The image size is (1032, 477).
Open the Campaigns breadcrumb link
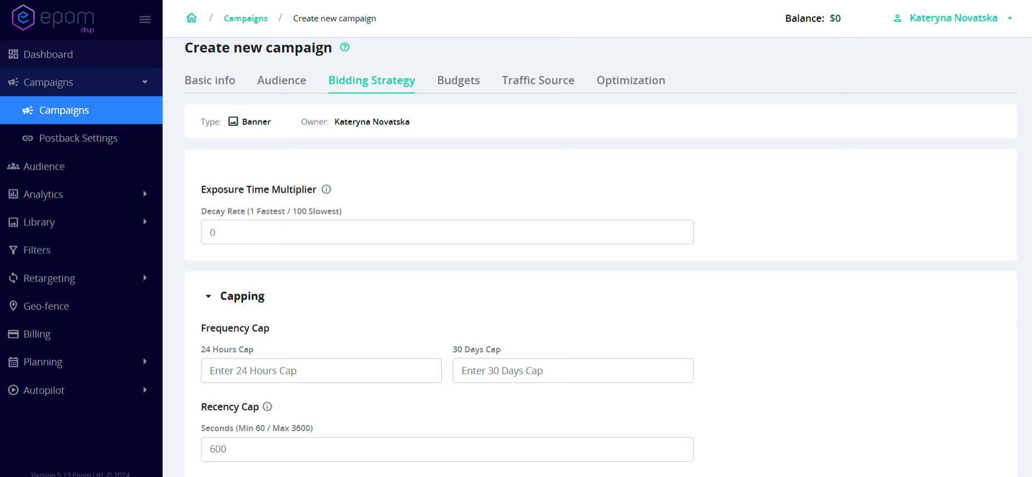(x=246, y=18)
